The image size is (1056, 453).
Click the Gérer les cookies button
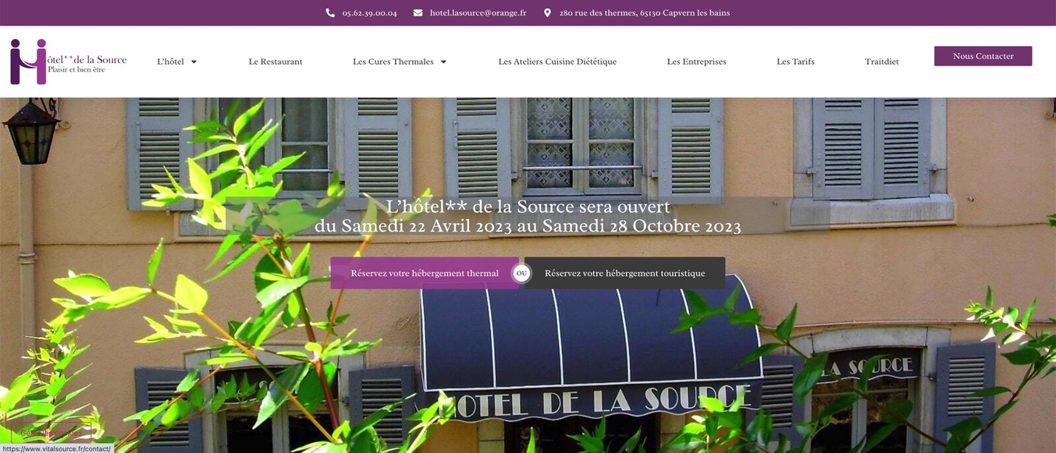(52, 433)
